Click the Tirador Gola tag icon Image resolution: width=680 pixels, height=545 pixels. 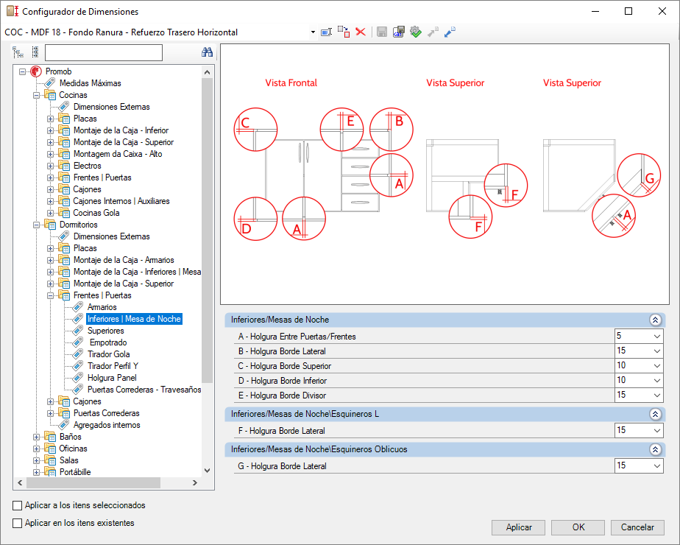tap(78, 354)
